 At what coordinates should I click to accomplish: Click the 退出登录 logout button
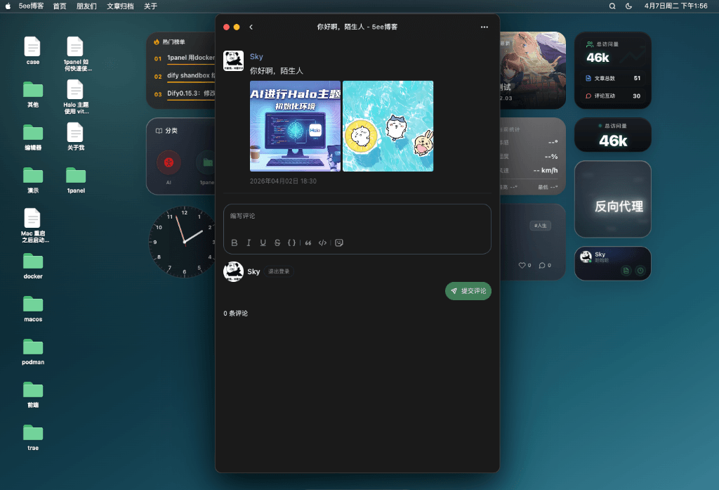[279, 271]
